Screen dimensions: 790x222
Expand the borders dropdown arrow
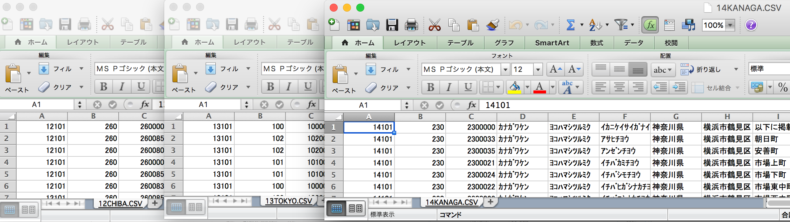click(498, 88)
